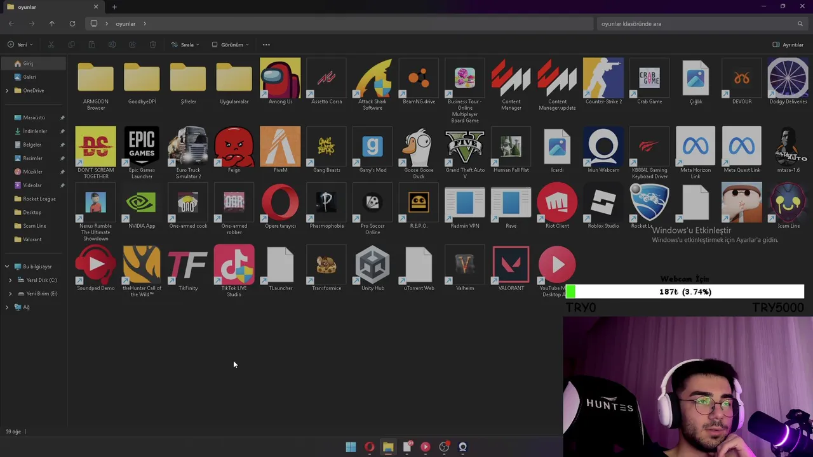Add a new Explorer tab
Screen dimensions: 813x457
pyautogui.click(x=114, y=7)
